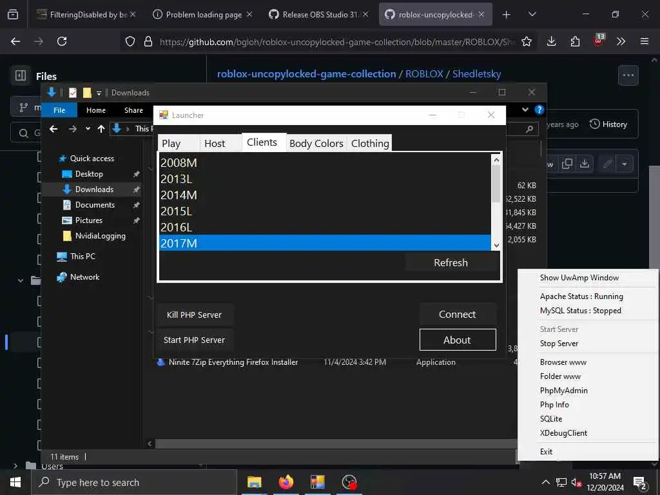Viewport: 660px width, 495px height.
Task: Click the Windows taskbar search box
Action: (x=134, y=482)
